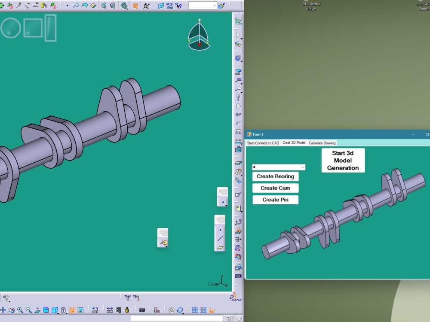The height and width of the screenshot is (322, 430).
Task: Click the Zoom In magnifier icon
Action: [20, 310]
